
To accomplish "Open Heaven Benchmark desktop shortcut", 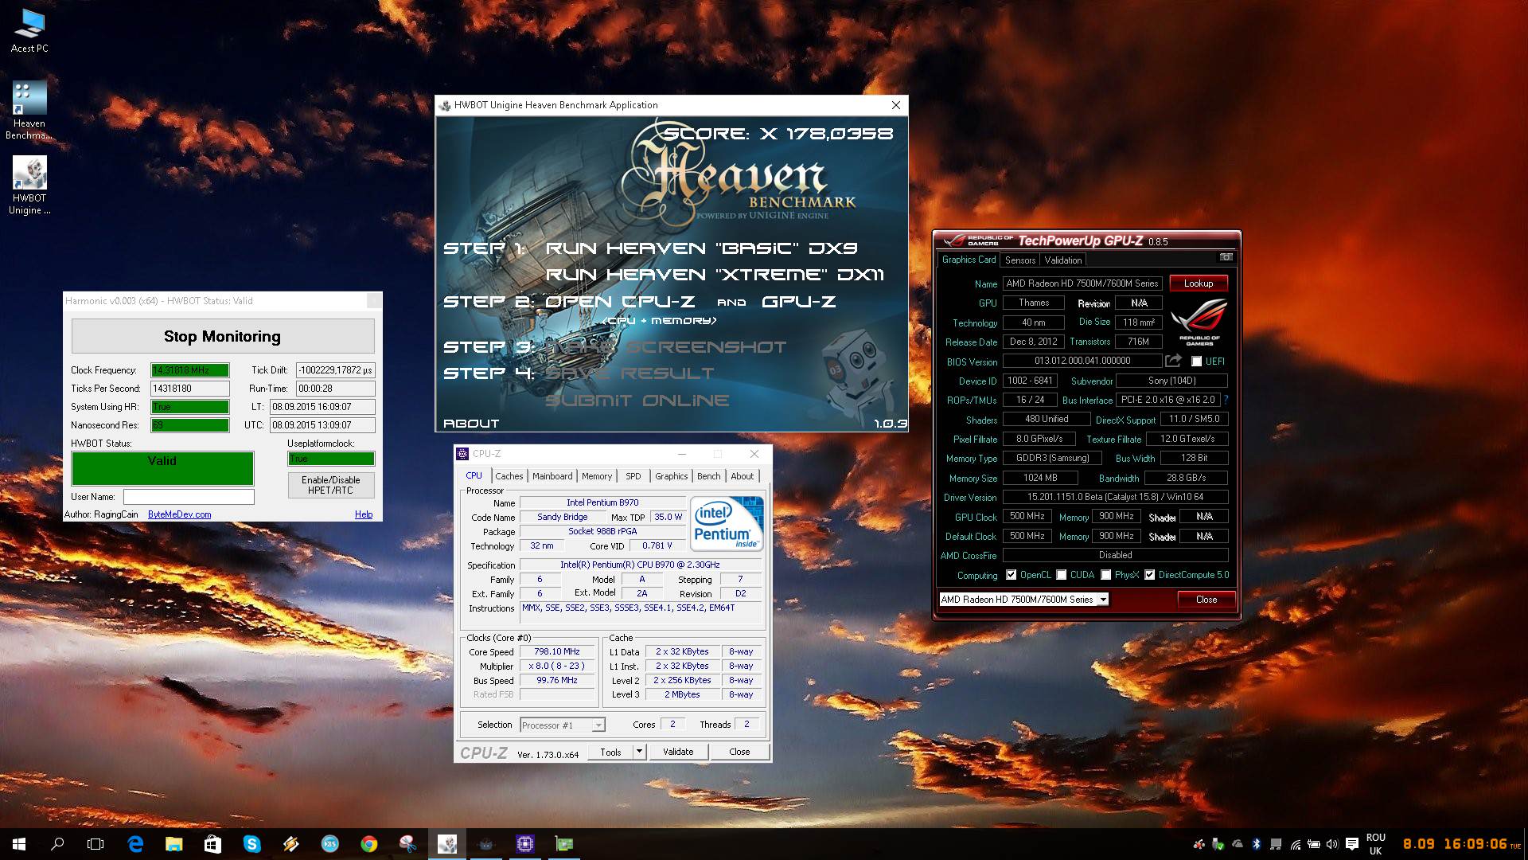I will pos(29,110).
